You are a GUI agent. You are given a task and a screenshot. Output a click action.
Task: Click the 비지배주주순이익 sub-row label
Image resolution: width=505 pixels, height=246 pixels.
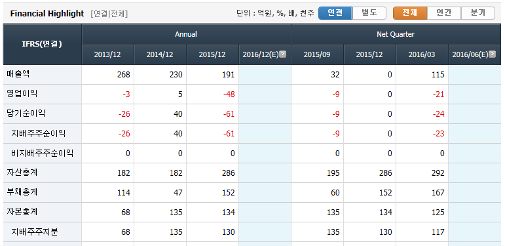[x=42, y=153]
